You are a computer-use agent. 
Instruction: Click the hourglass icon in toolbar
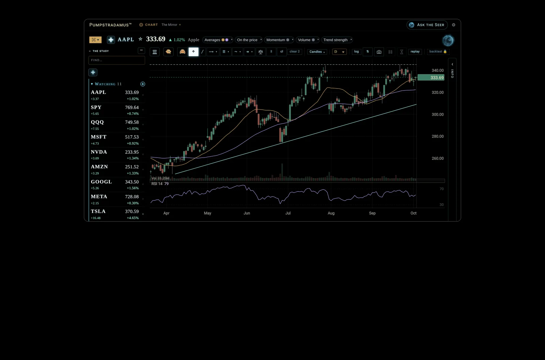(x=402, y=52)
